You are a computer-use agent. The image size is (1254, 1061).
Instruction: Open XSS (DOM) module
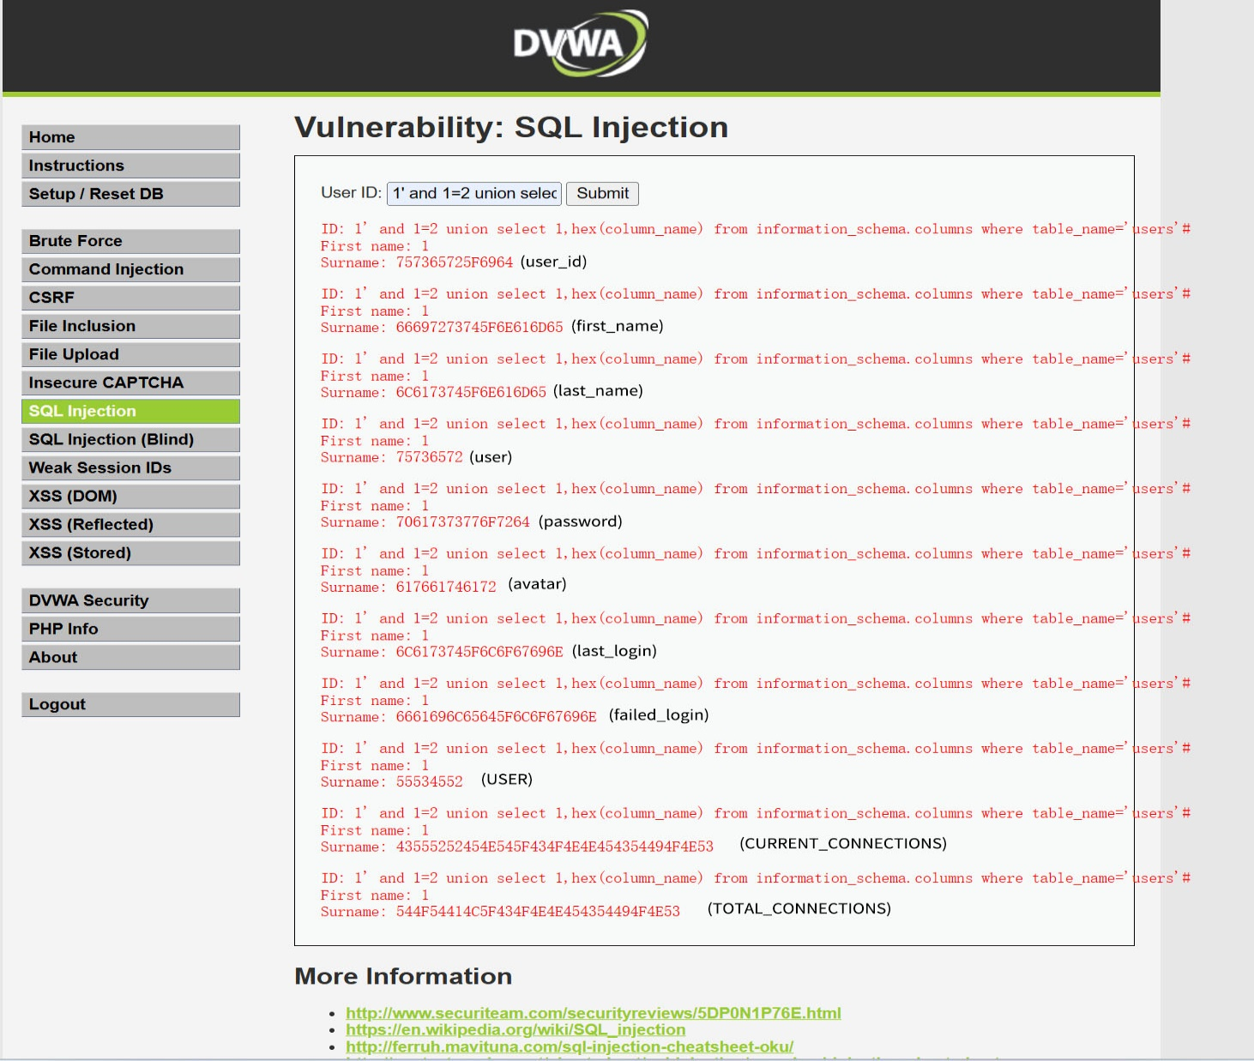(x=130, y=496)
